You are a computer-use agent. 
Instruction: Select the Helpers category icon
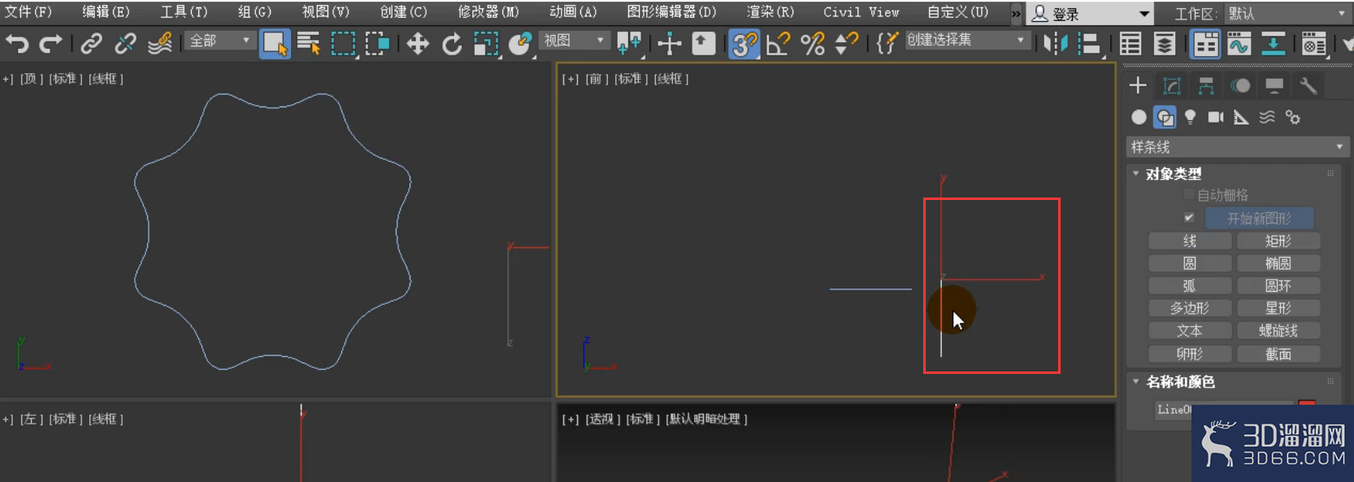[1241, 118]
